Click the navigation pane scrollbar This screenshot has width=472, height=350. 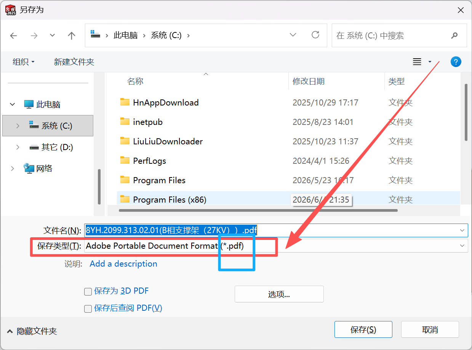[x=99, y=187]
